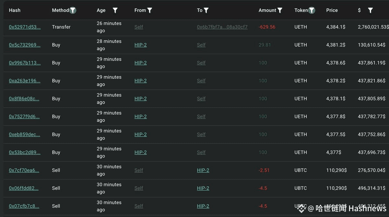The width and height of the screenshot is (389, 217).
Task: Open the To column filter icon
Action: [x=206, y=10]
